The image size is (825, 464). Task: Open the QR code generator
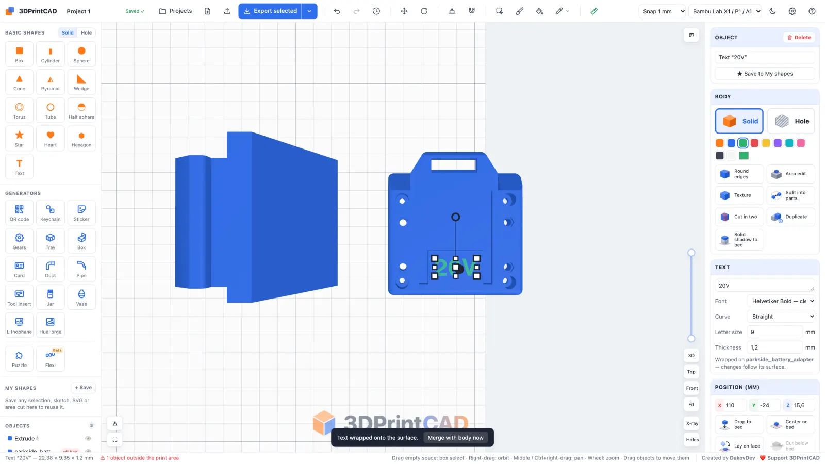point(19,213)
